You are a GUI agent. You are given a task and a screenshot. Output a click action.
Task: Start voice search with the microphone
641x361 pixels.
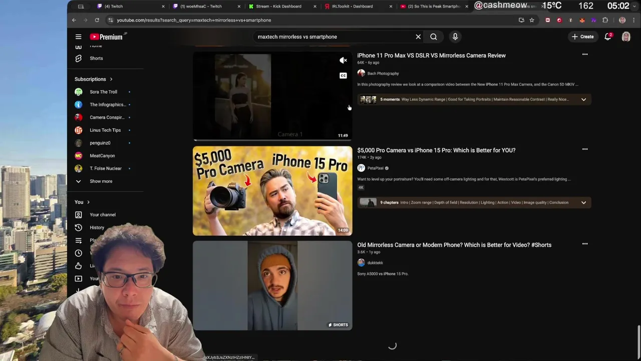point(455,37)
